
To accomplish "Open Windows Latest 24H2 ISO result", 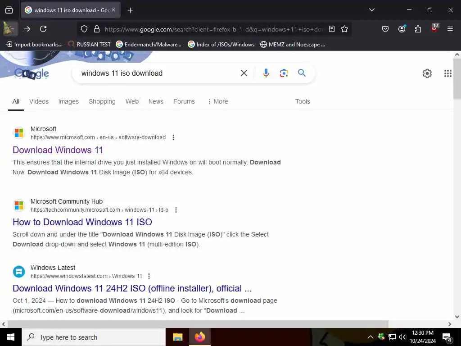I will tap(132, 288).
